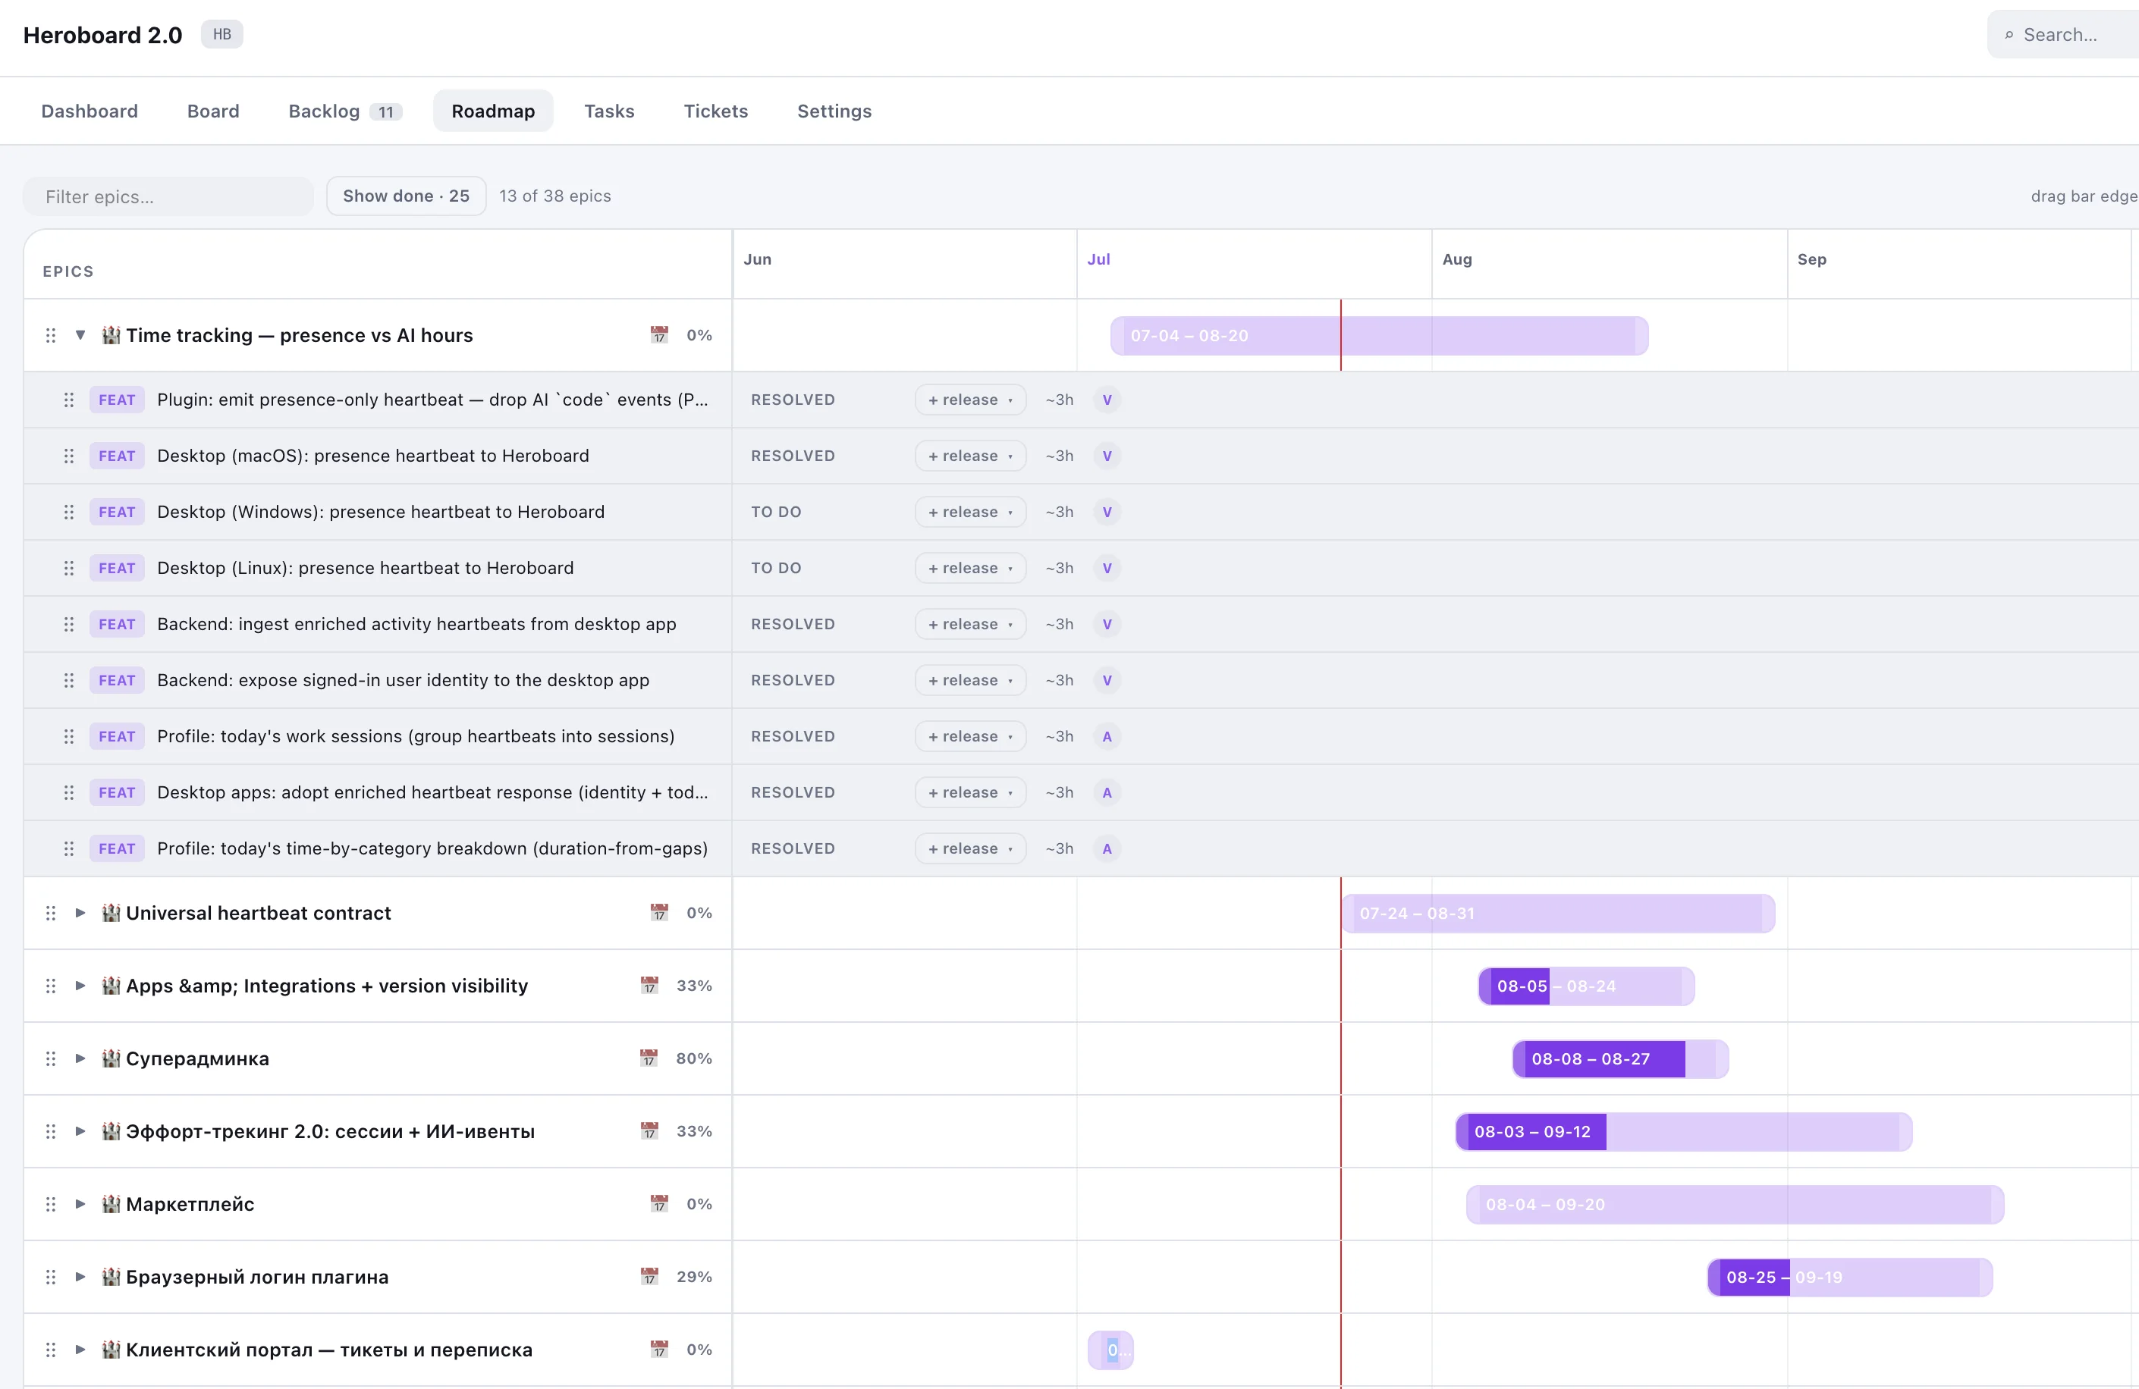Open the Settings tab
Screen dimensions: 2139x1389
click(834, 111)
